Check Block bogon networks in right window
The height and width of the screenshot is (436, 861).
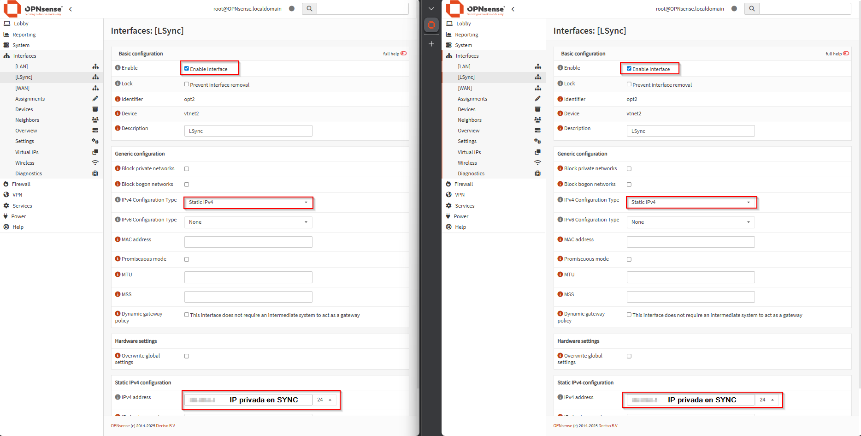[629, 185]
